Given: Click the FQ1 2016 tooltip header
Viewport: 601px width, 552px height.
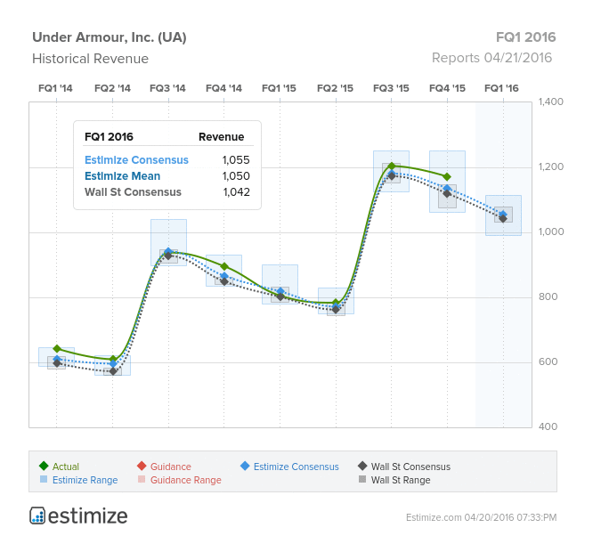Looking at the screenshot, I should click(x=109, y=137).
